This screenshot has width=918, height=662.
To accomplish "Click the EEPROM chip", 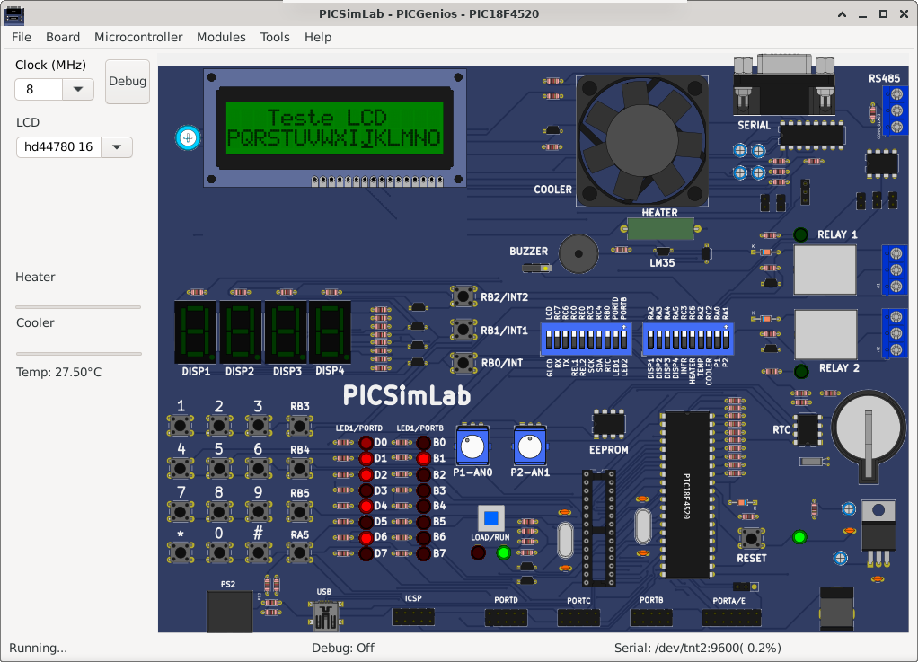I will pyautogui.click(x=608, y=426).
